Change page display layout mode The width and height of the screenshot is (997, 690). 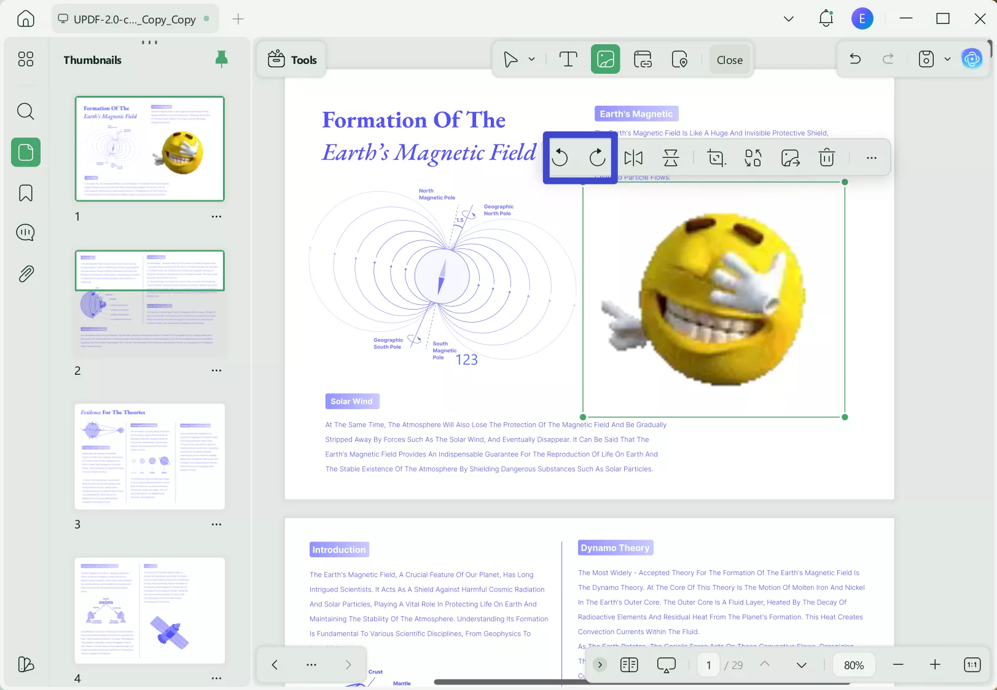[x=629, y=665]
